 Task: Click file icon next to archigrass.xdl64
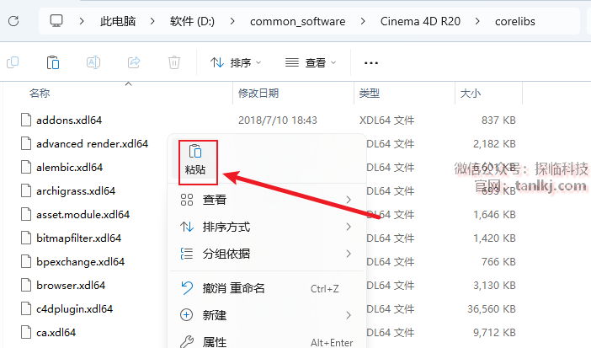(26, 190)
